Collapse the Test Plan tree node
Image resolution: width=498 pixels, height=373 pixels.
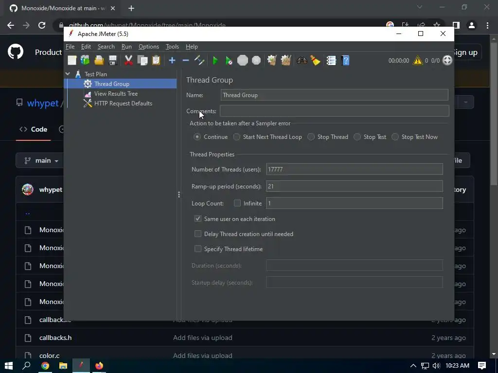point(68,74)
